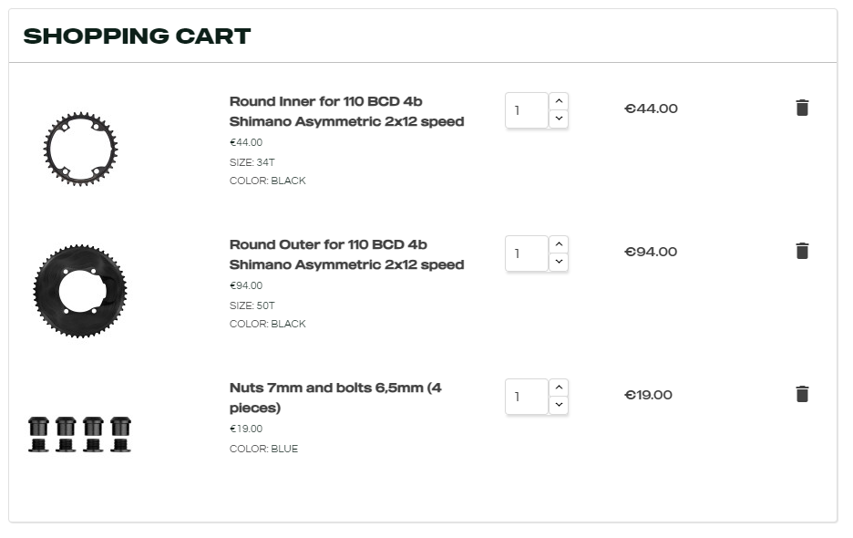Decrease quantity of Round Outer chainring
853x538 pixels.
559,262
